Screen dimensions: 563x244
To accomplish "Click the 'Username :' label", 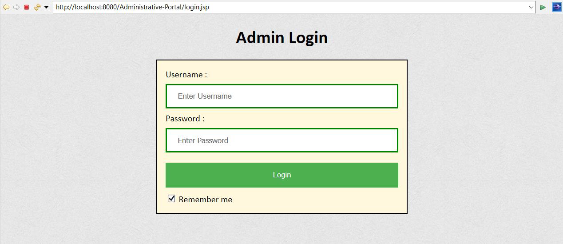I will pyautogui.click(x=186, y=75).
